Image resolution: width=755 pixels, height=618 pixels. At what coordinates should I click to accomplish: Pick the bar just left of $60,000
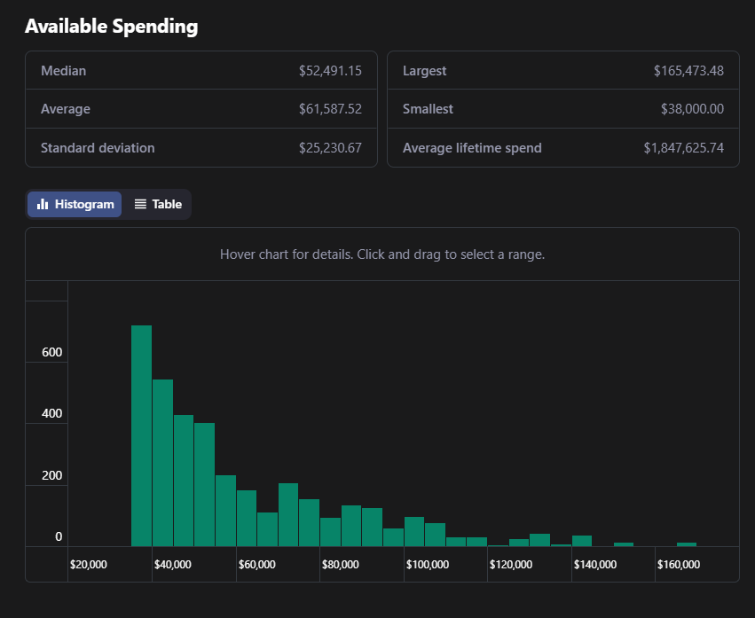coord(225,511)
